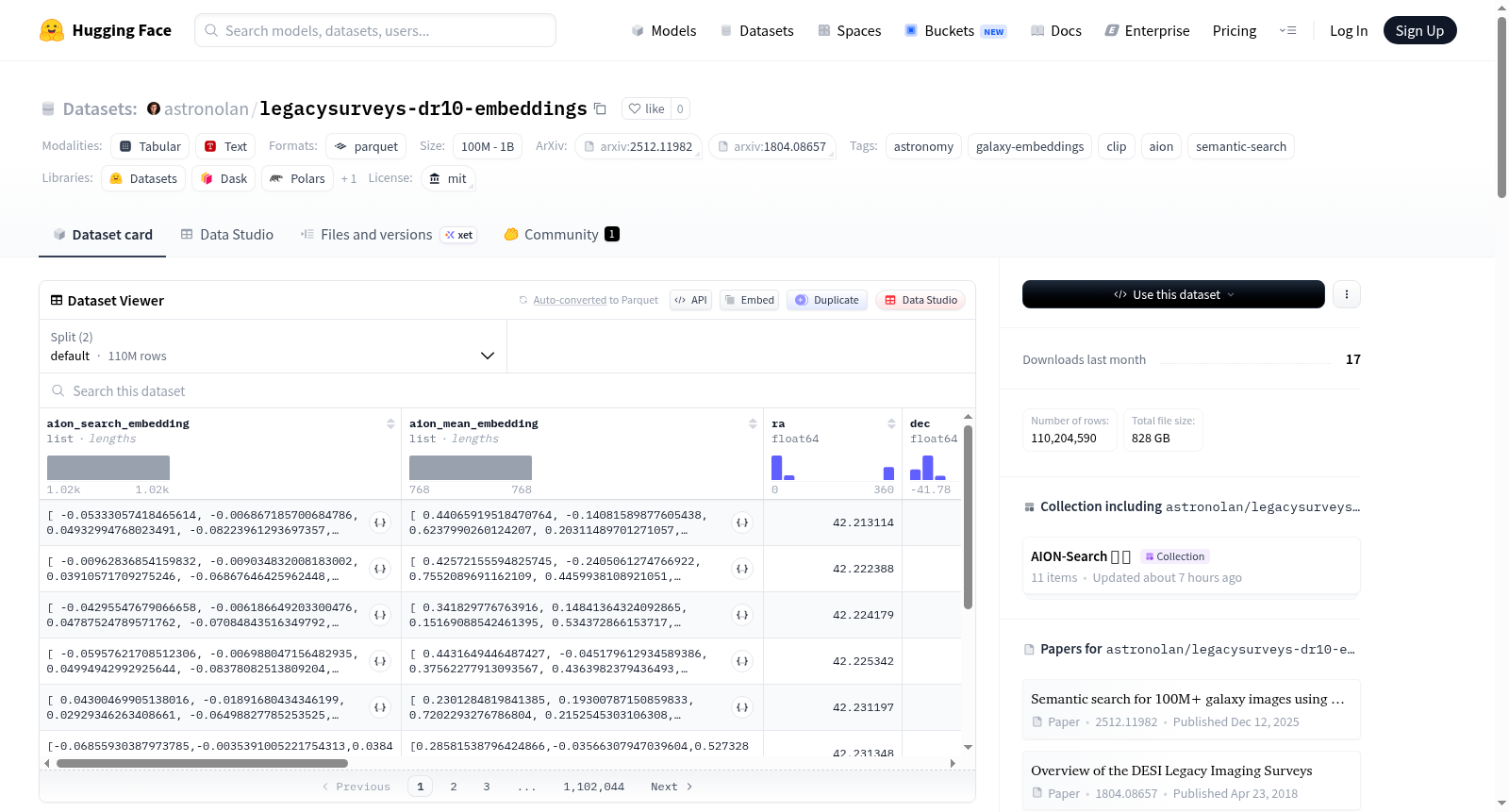Expand braces icon for row starting 0.42572155594825745

(x=742, y=569)
